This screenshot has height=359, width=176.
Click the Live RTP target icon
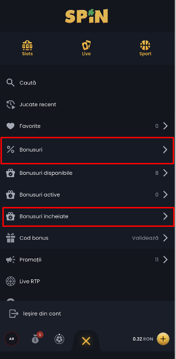[x=10, y=281]
